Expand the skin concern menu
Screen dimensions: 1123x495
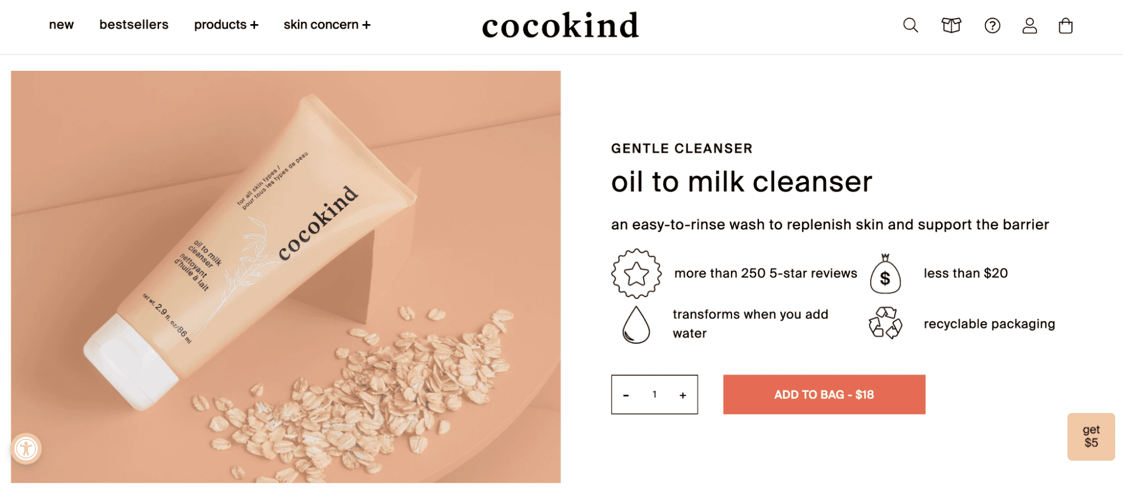pos(326,25)
